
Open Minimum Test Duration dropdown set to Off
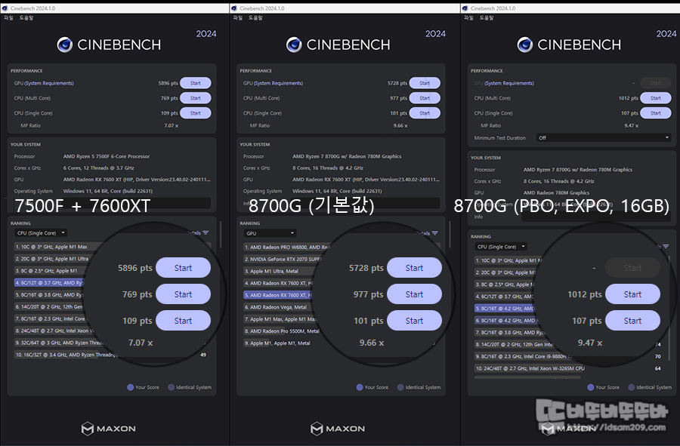click(x=604, y=137)
